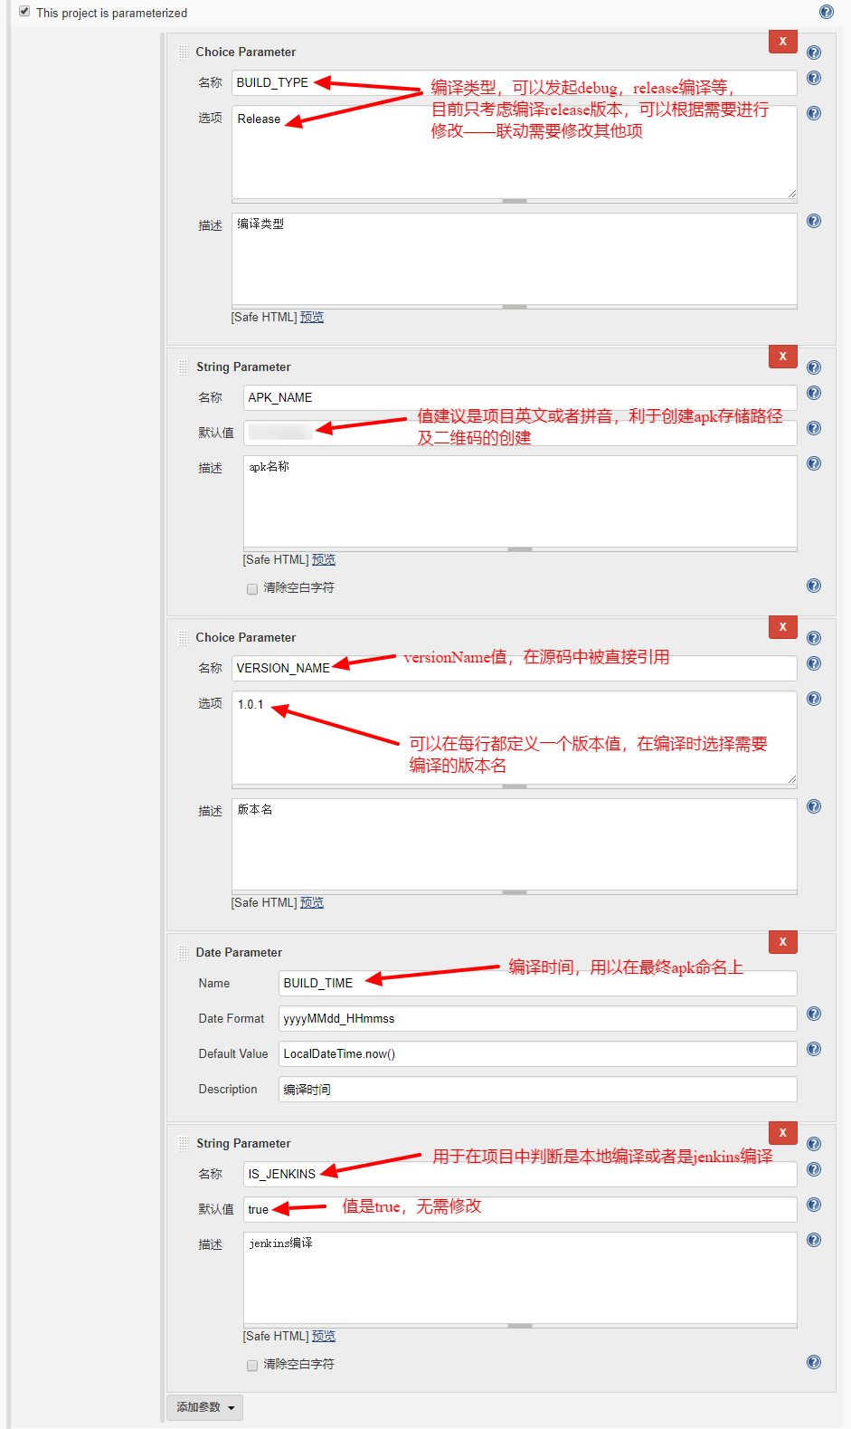This screenshot has width=851, height=1429.
Task: Open help for IS_JENKINS default value true
Action: coord(814,1205)
